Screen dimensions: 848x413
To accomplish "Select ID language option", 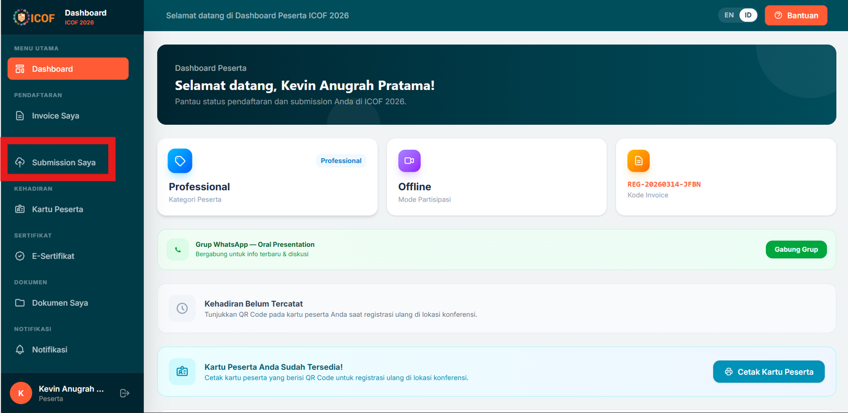I will point(748,15).
